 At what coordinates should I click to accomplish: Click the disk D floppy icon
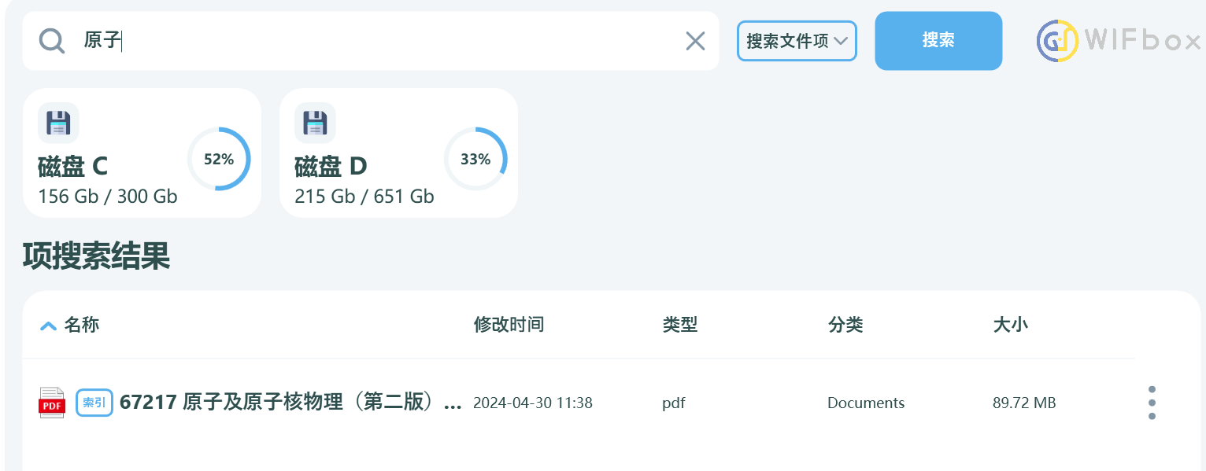(315, 123)
